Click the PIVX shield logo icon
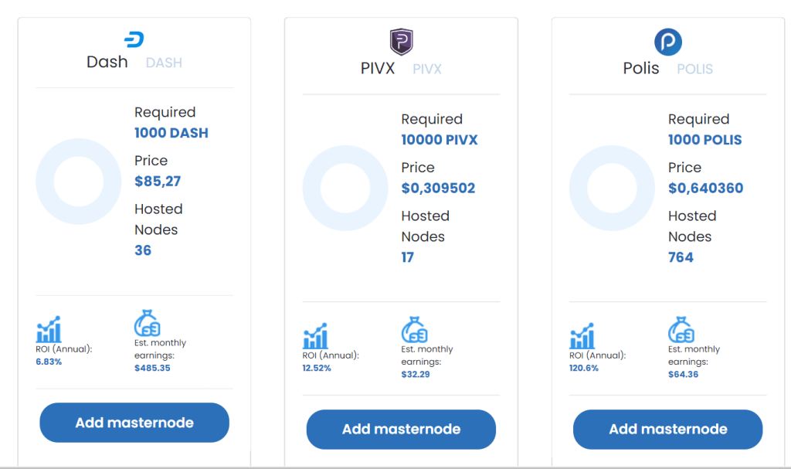The height and width of the screenshot is (469, 791). tap(401, 42)
